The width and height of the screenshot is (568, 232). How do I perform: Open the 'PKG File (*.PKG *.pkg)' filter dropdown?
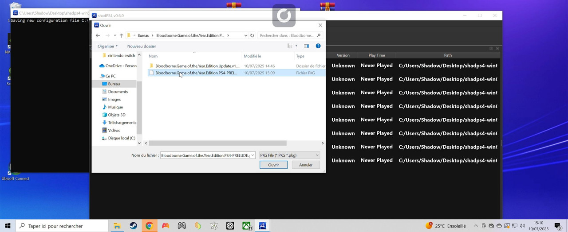[290, 155]
